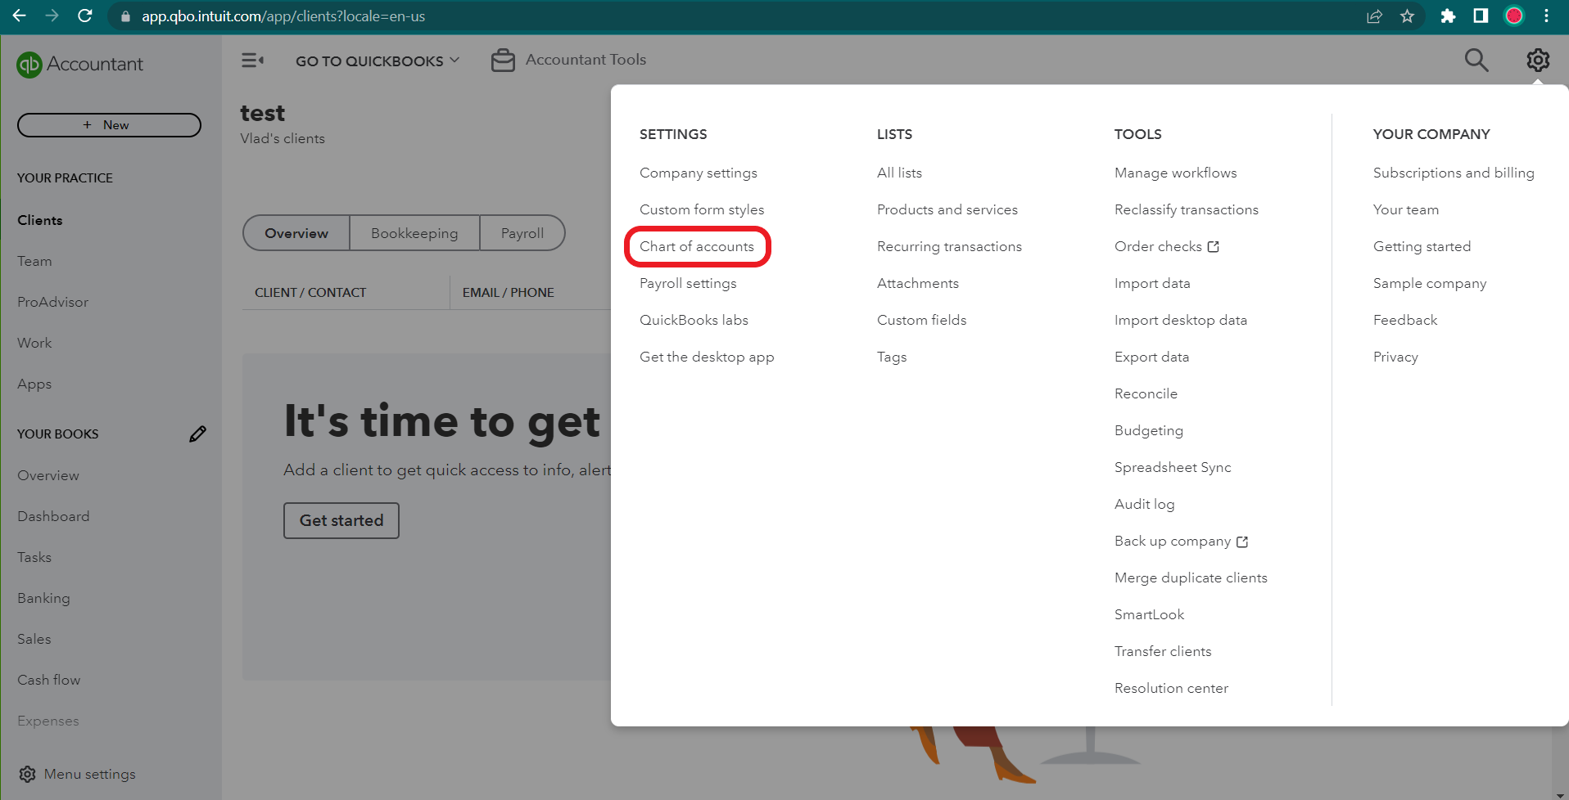Open Reclassify transactions

pyautogui.click(x=1187, y=209)
